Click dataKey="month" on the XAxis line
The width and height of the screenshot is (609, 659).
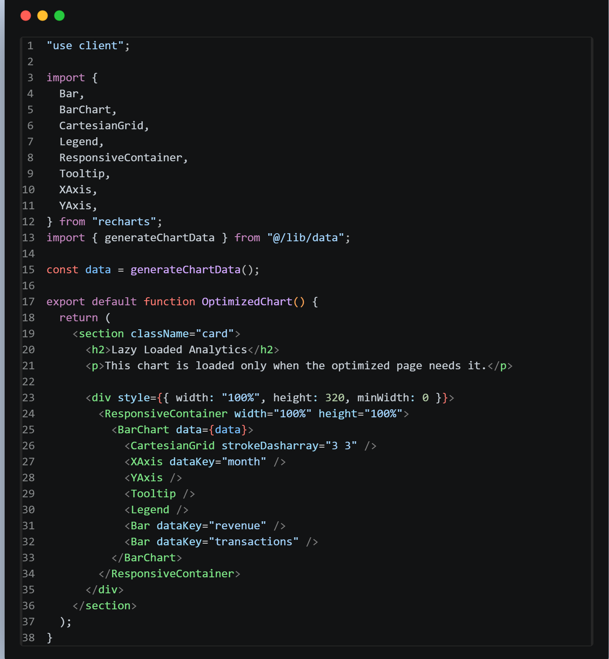pos(218,462)
